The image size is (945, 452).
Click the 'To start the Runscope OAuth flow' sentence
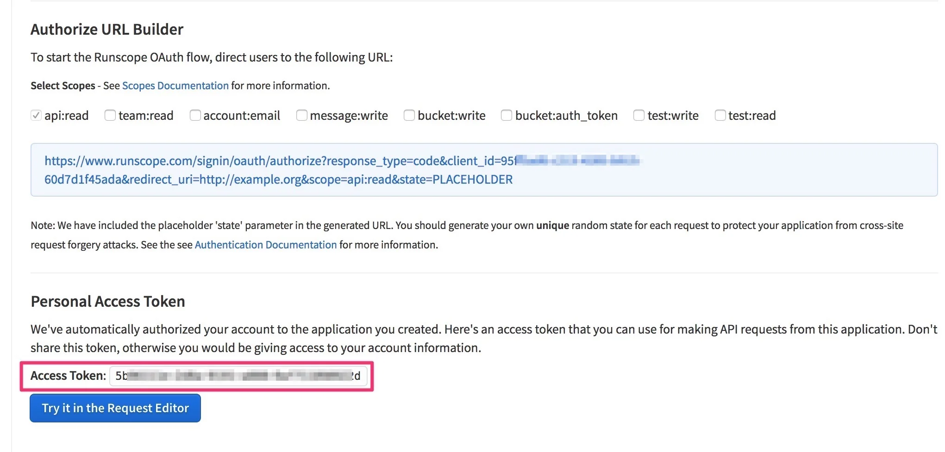212,57
